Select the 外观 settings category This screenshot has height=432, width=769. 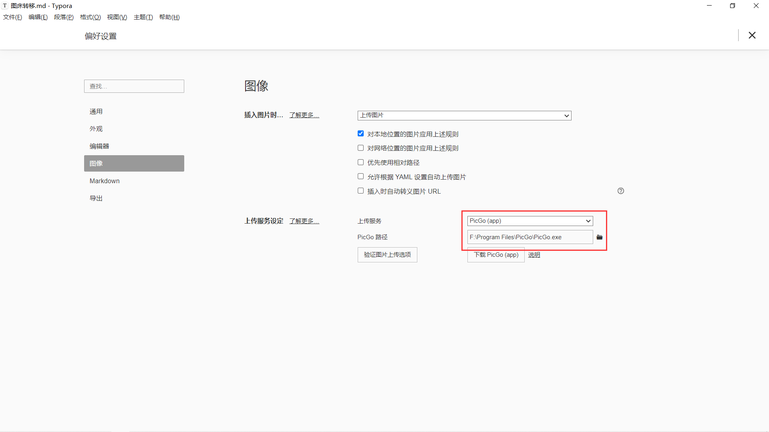pyautogui.click(x=134, y=129)
